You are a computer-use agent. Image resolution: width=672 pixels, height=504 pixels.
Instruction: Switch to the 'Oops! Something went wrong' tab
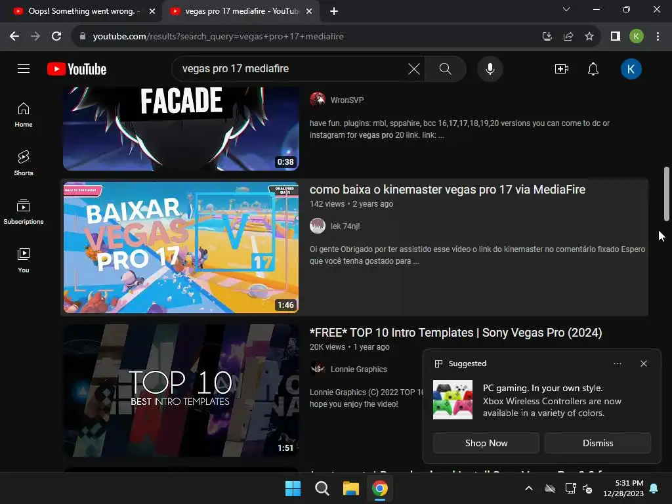(x=77, y=11)
